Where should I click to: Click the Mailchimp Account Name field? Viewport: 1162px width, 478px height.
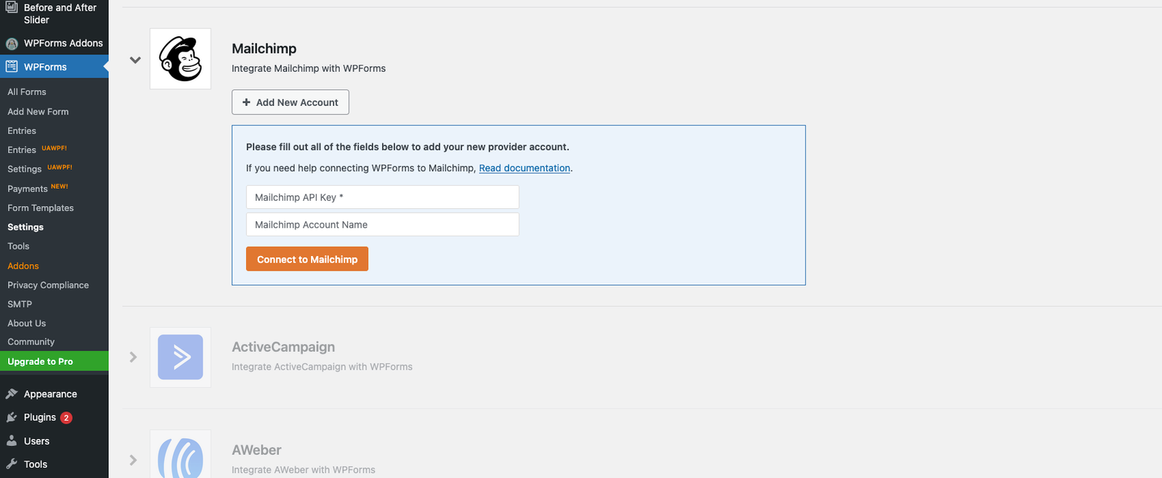pos(383,225)
